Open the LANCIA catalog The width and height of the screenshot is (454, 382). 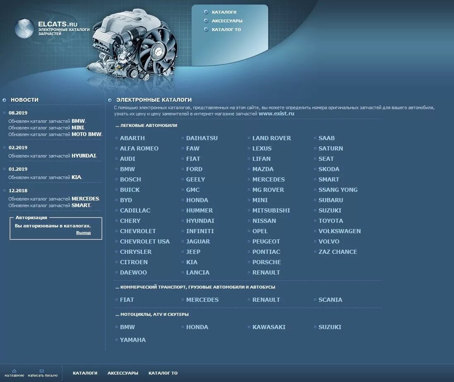click(x=198, y=272)
